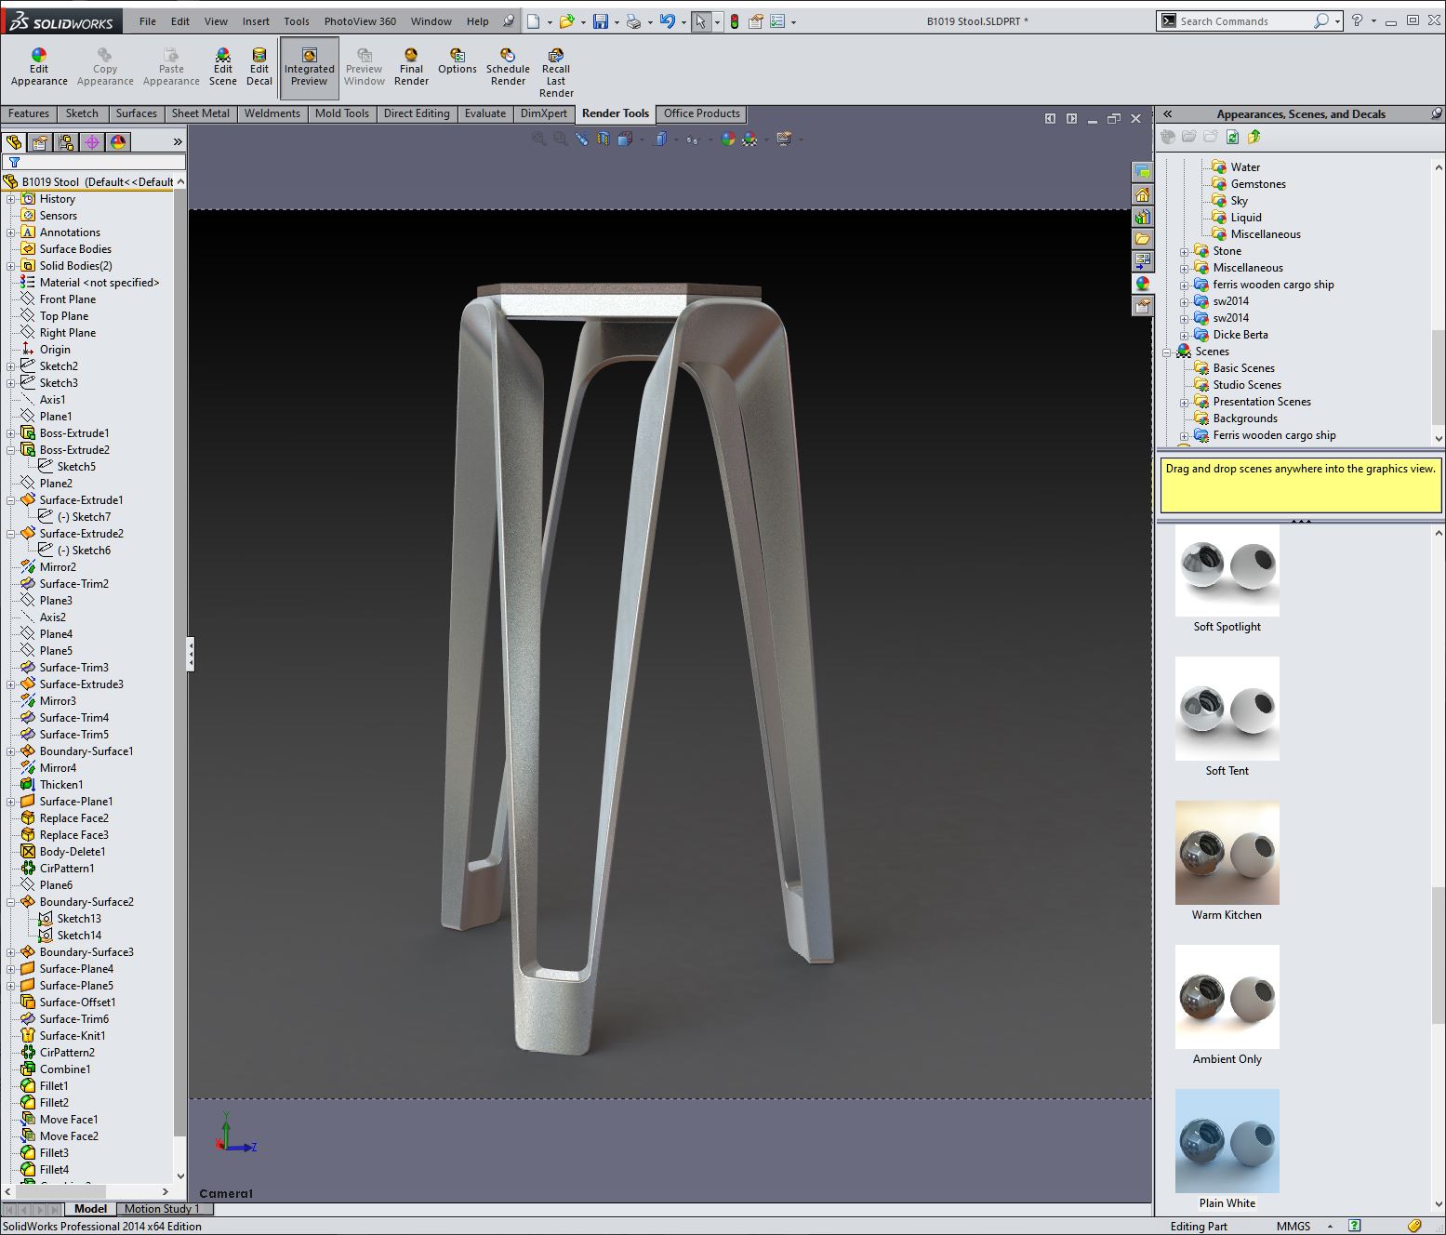Toggle the Integrated Preview button
Viewport: 1446px width, 1235px height.
point(310,67)
